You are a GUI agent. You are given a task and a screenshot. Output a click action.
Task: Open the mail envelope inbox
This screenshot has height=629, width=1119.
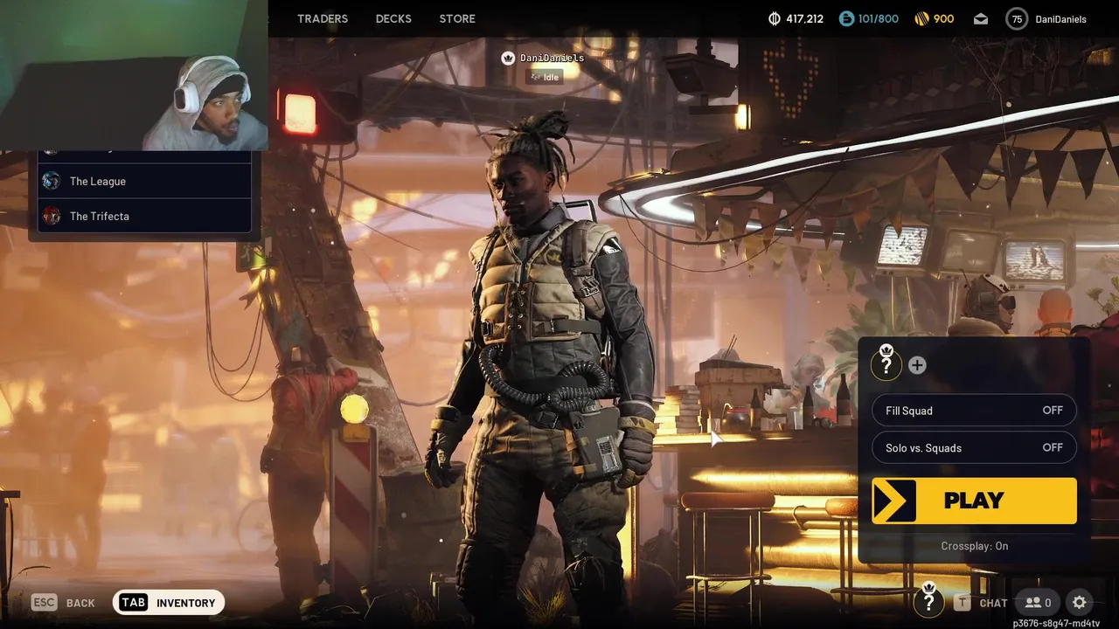tap(981, 18)
